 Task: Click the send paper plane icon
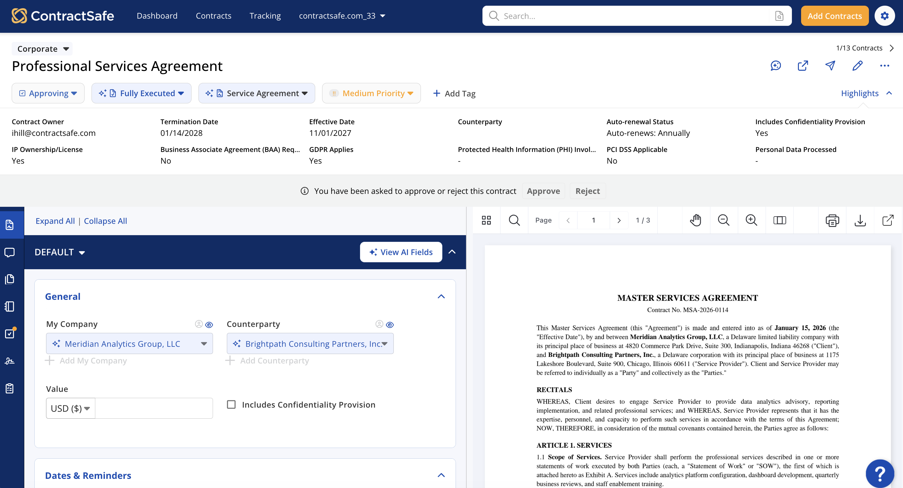(x=830, y=66)
